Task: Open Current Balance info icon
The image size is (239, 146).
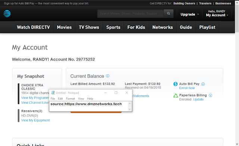Action: click(108, 76)
